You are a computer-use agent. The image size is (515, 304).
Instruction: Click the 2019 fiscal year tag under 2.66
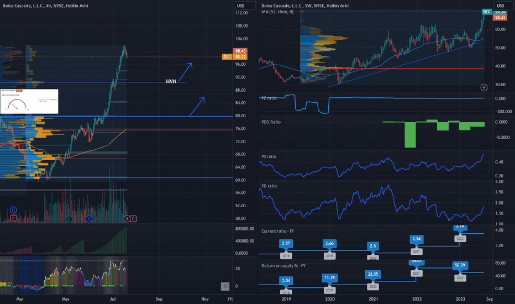coord(329,256)
